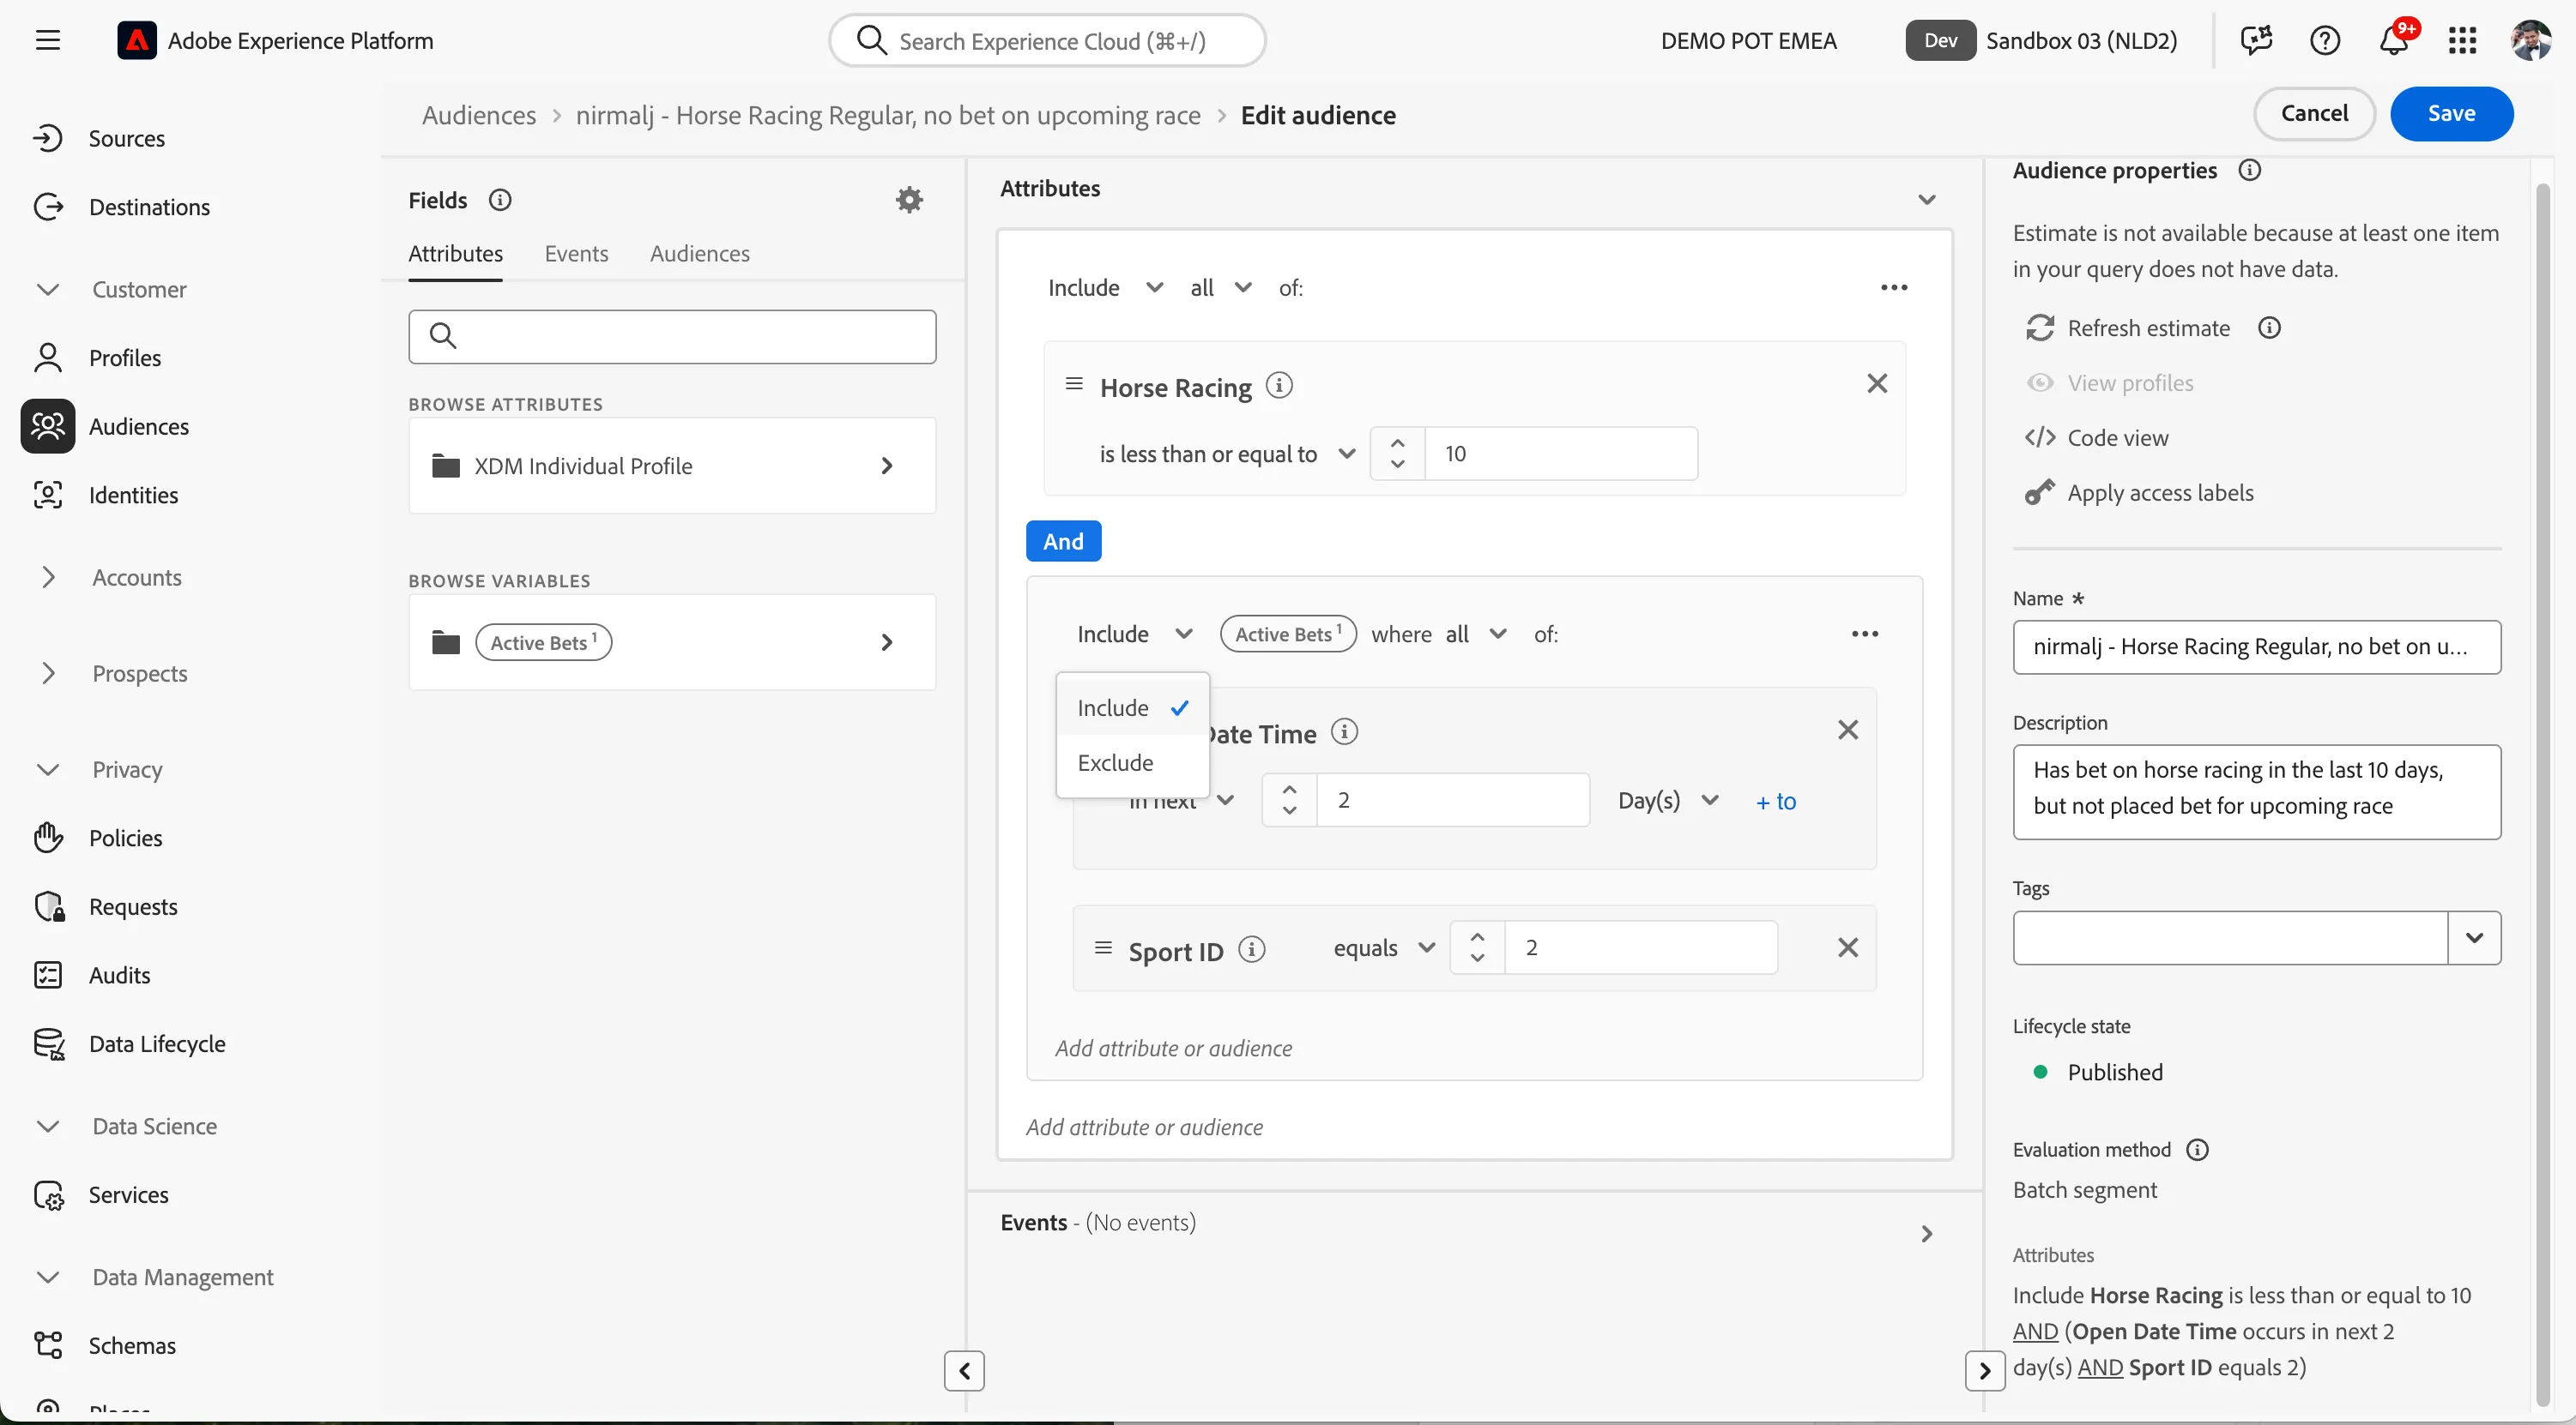The image size is (2576, 1425).
Task: Click '+ to' range link
Action: click(1776, 802)
